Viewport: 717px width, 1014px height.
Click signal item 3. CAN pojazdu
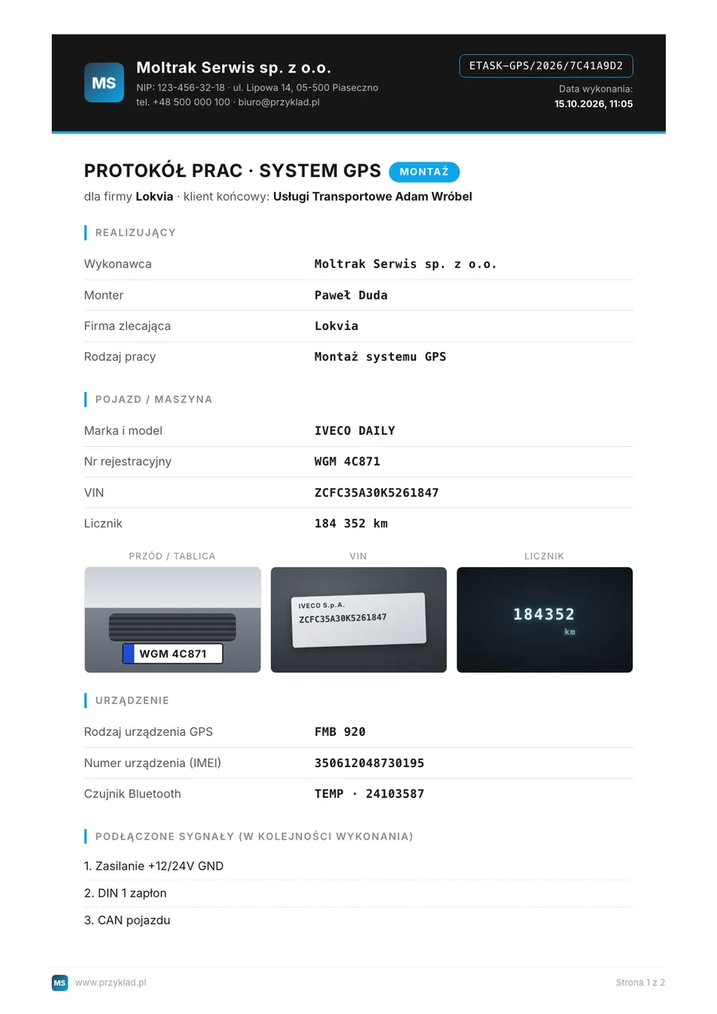127,920
